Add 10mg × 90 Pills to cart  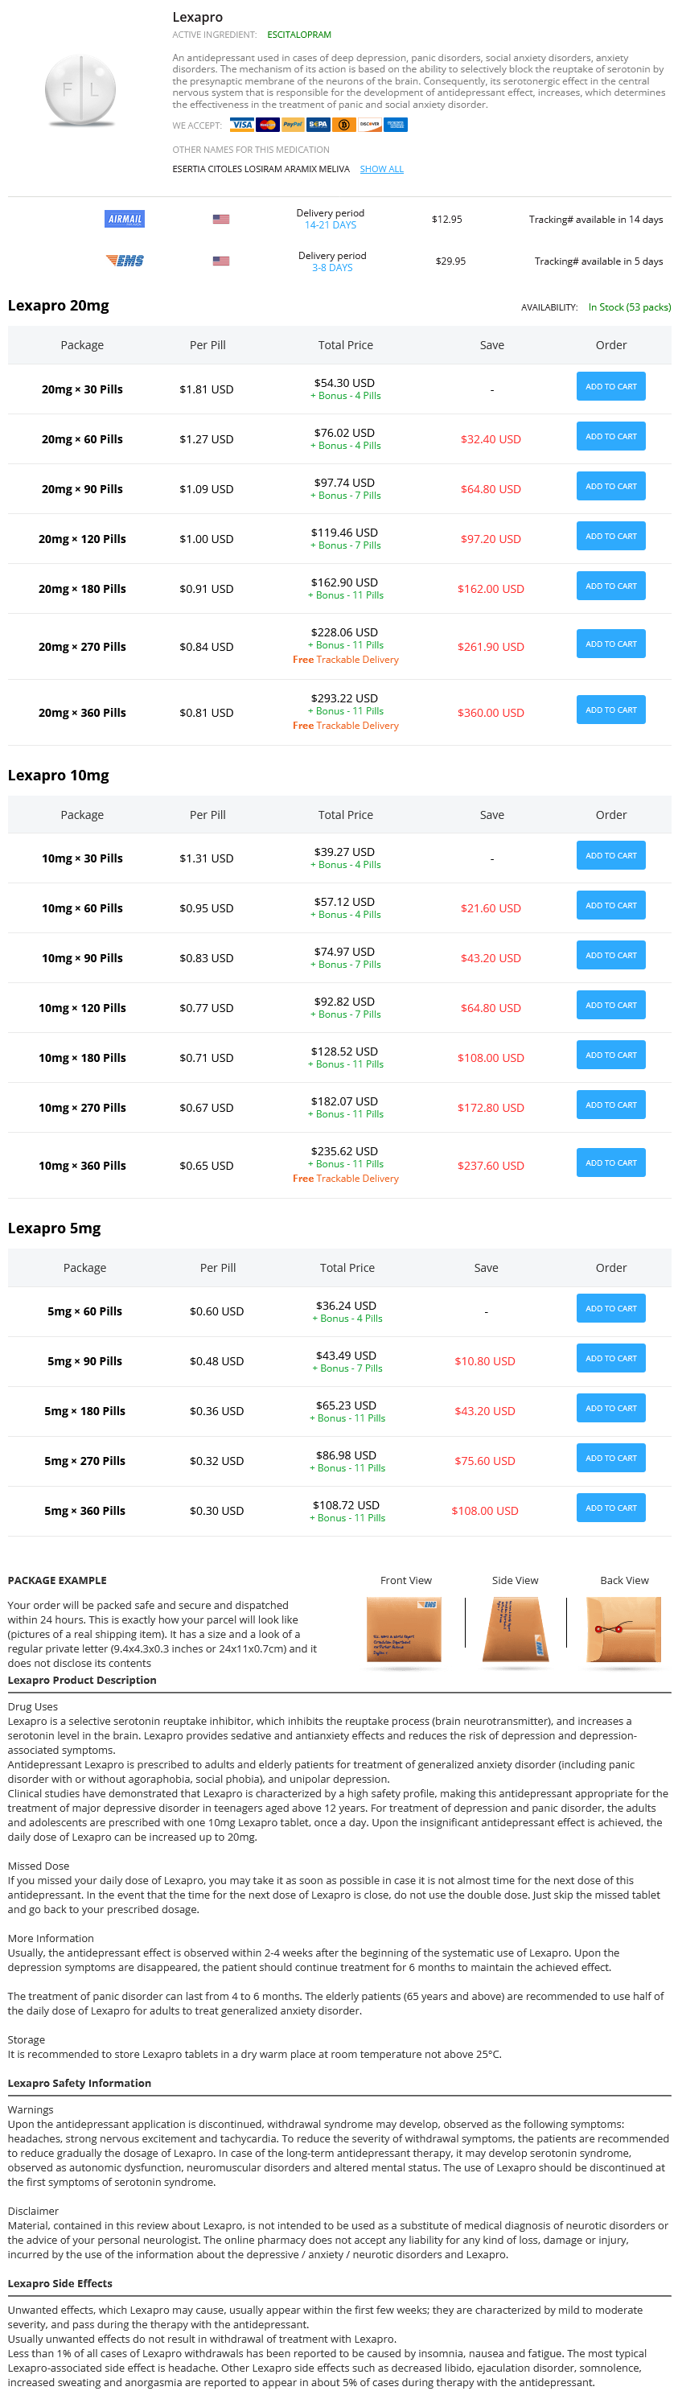tap(610, 956)
